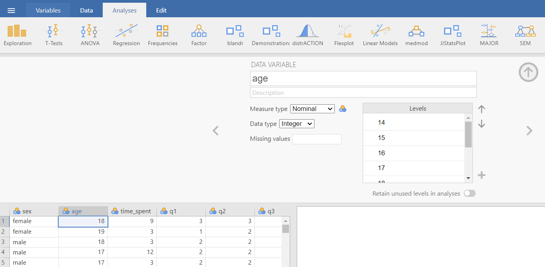Open the Factor analysis menu

pyautogui.click(x=199, y=35)
